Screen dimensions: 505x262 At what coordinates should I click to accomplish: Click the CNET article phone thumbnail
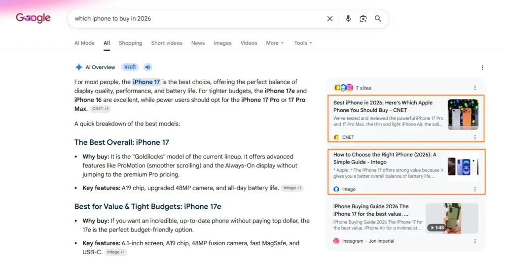point(463,114)
